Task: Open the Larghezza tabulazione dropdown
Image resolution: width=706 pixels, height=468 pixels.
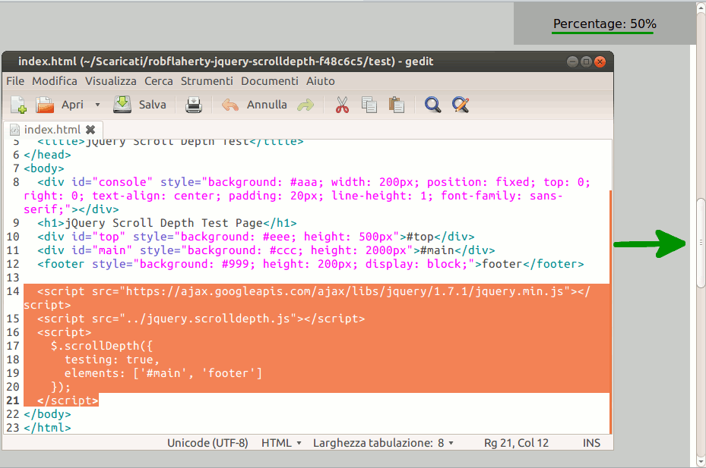Action: [x=384, y=442]
